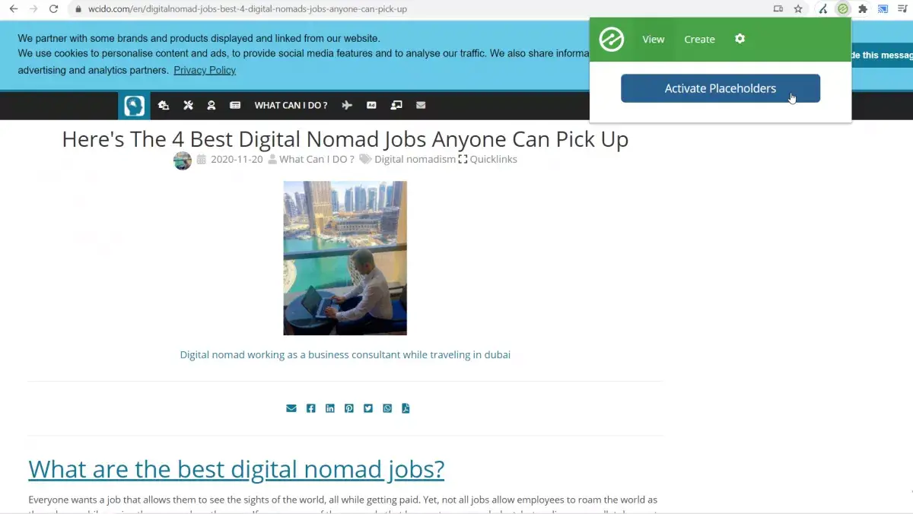Open the Chrome extensions puzzle icon
Image resolution: width=913 pixels, height=514 pixels.
[x=862, y=9]
